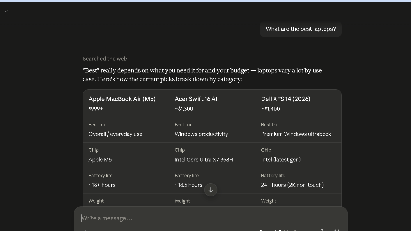411x231 pixels.
Task: Click the "Best for" label under Acer Swift 16 AI
Action: point(183,125)
